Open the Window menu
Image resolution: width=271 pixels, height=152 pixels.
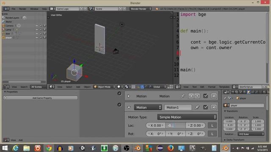tap(34, 9)
